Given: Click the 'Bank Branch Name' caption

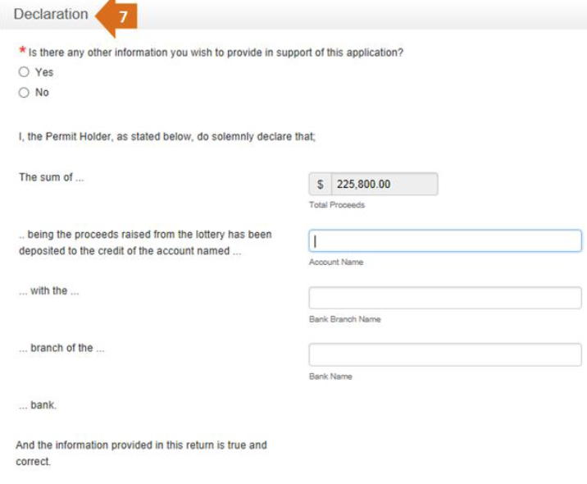Looking at the screenshot, I should pyautogui.click(x=345, y=319).
